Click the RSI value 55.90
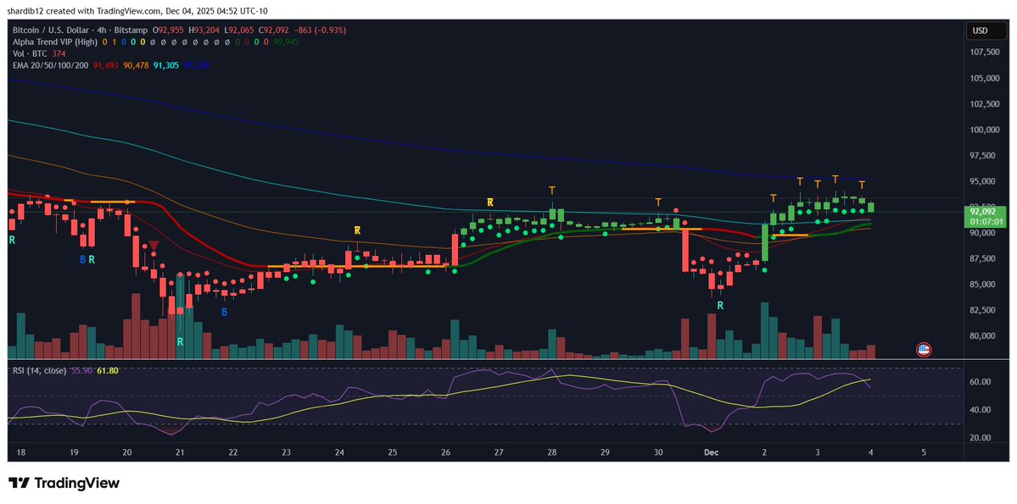The width and height of the screenshot is (1017, 504). point(80,370)
